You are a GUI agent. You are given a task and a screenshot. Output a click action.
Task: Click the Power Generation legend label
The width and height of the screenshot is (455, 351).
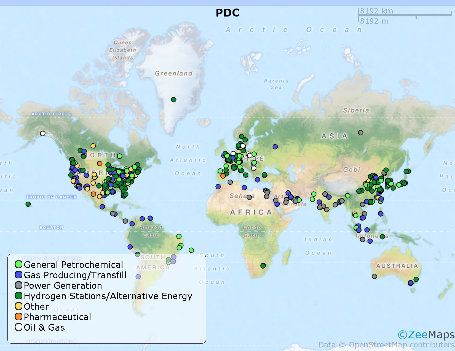click(x=63, y=286)
